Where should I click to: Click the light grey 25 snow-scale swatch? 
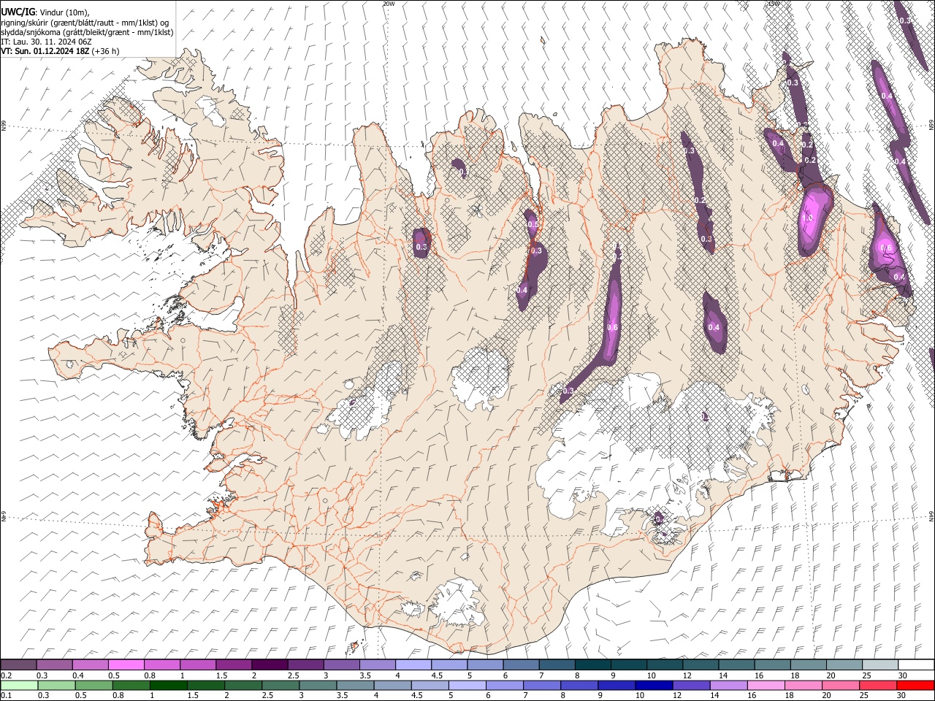click(x=881, y=665)
